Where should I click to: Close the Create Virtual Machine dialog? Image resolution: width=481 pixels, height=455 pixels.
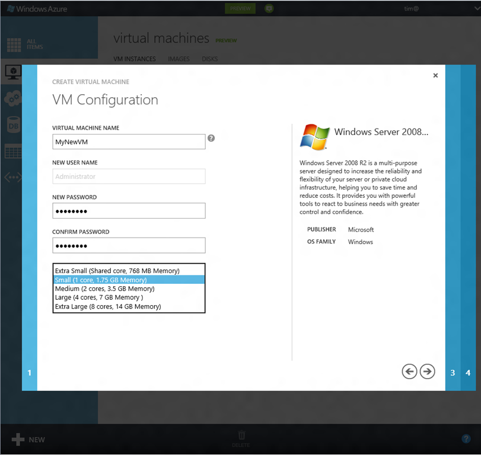435,75
